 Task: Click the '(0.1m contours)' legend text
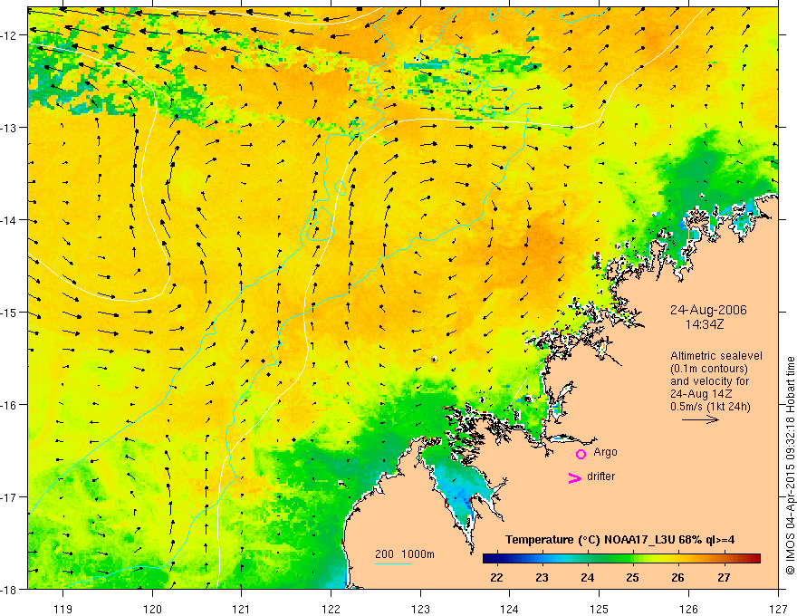pyautogui.click(x=709, y=369)
